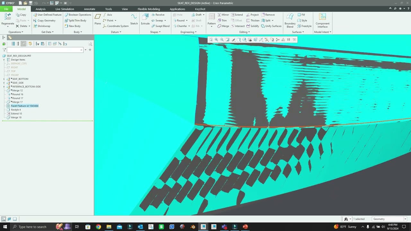Click the model tree search field
The width and height of the screenshot is (411, 231).
tap(45, 50)
